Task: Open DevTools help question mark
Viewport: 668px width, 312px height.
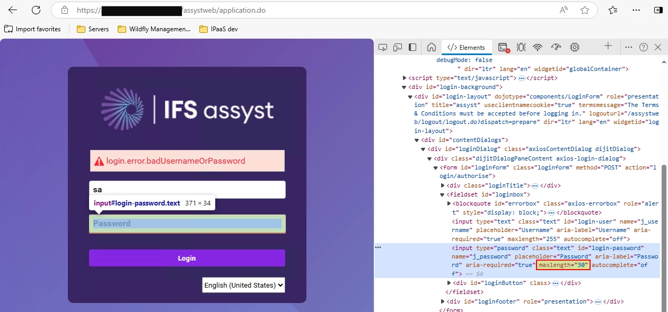Action: pyautogui.click(x=644, y=47)
